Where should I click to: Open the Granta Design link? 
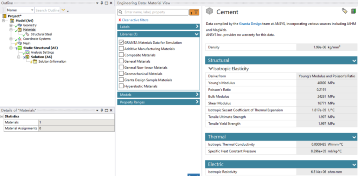click(252, 24)
